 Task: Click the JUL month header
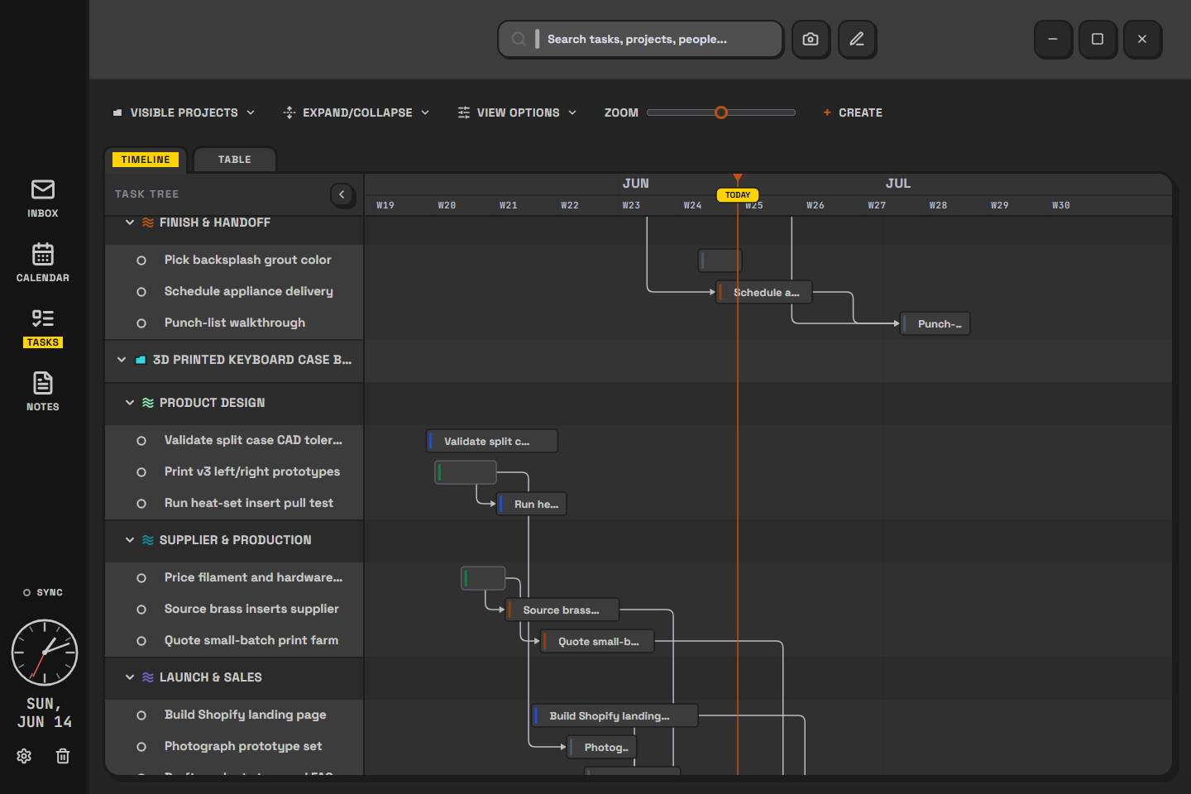point(898,184)
